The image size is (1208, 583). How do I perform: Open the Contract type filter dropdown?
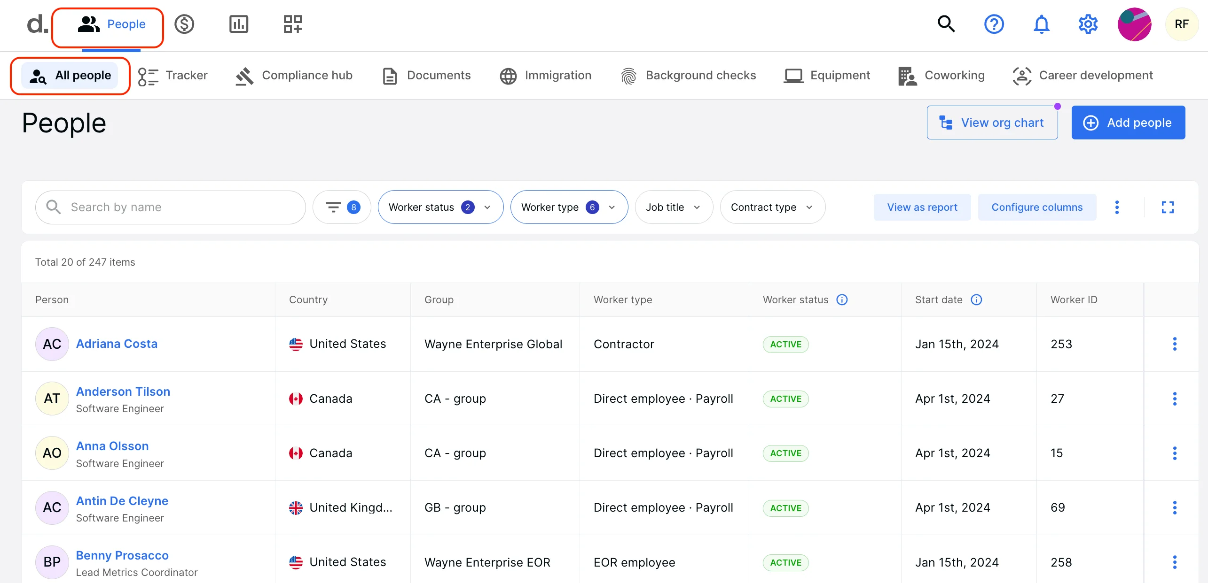coord(772,207)
